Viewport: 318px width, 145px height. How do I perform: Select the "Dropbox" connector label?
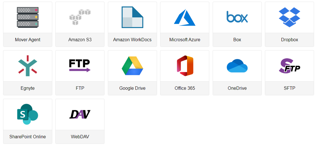pos(289,40)
